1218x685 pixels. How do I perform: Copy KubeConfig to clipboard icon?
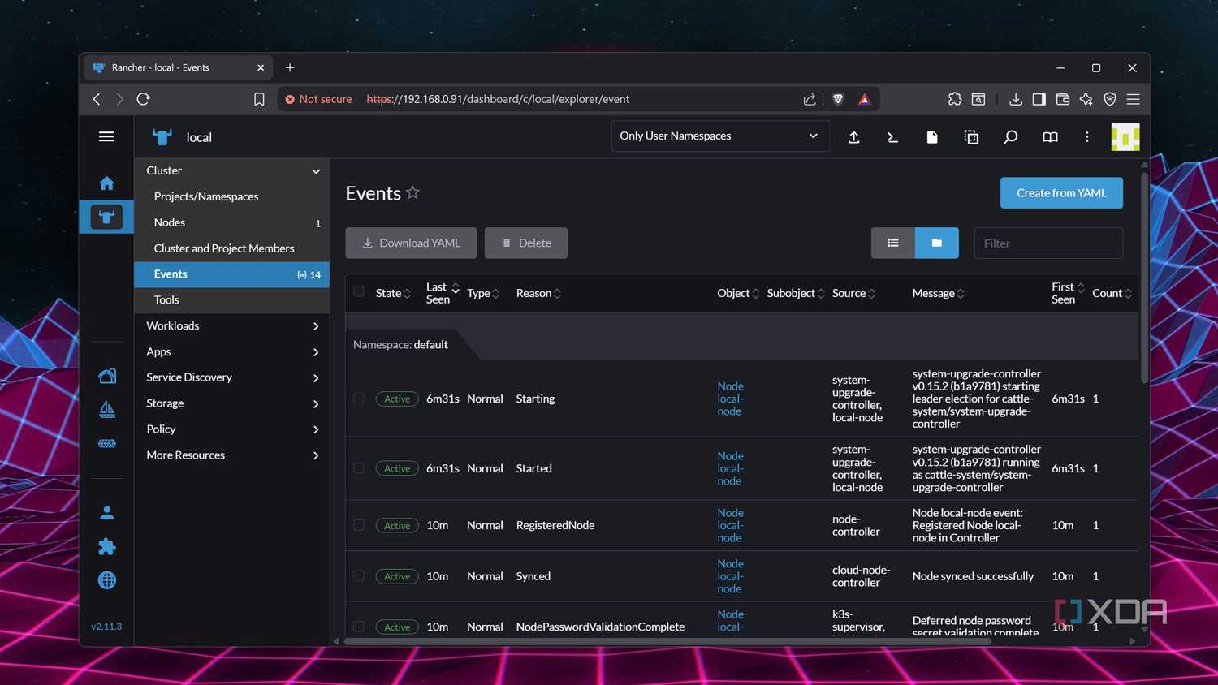pos(971,137)
